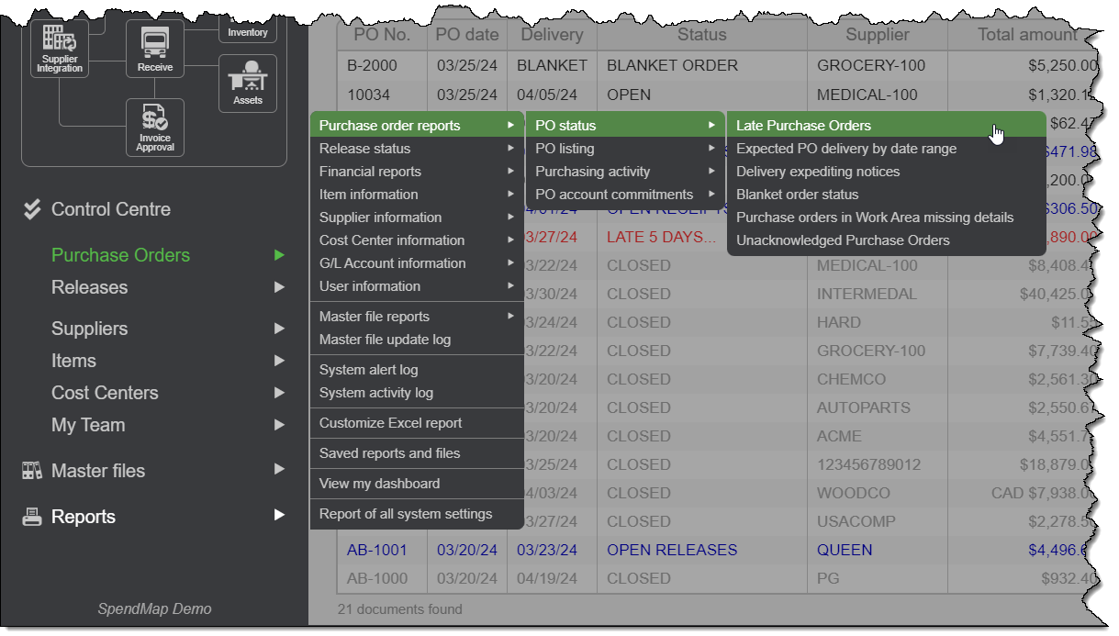Click the Assets icon
The image size is (1119, 636).
point(247,81)
